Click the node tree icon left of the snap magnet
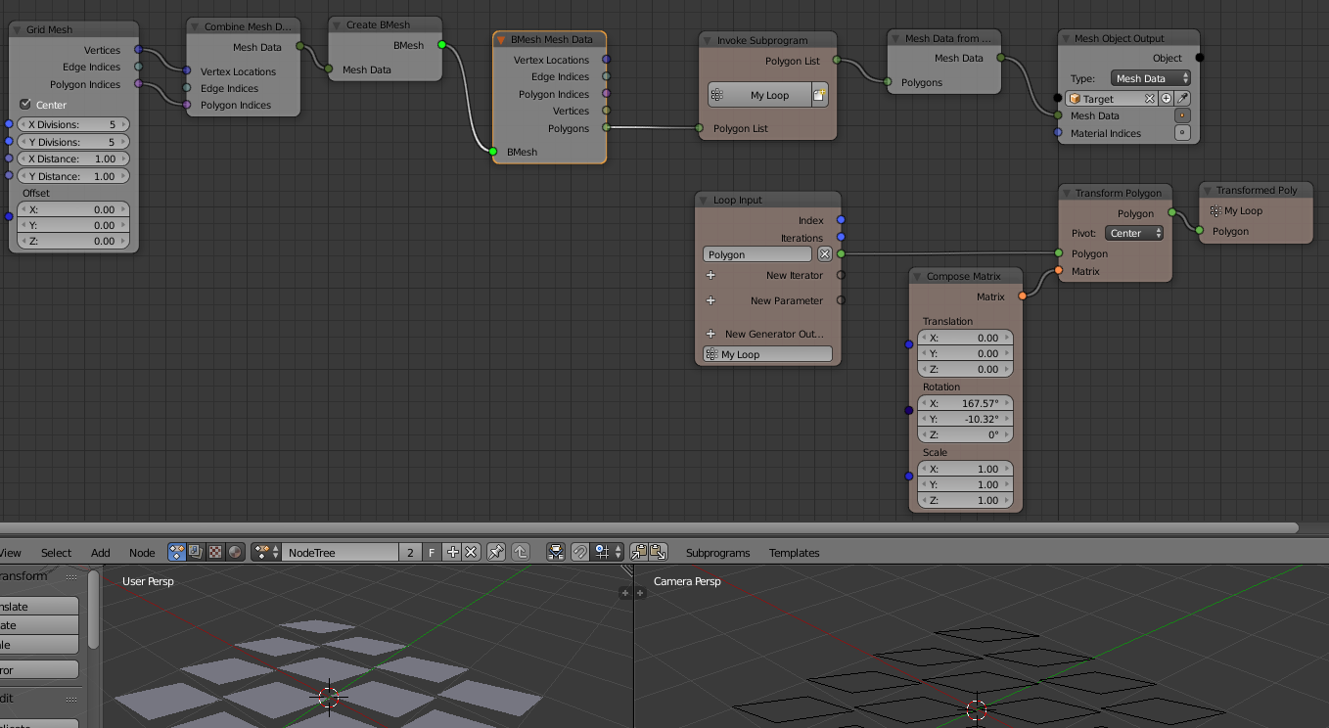 coord(556,552)
